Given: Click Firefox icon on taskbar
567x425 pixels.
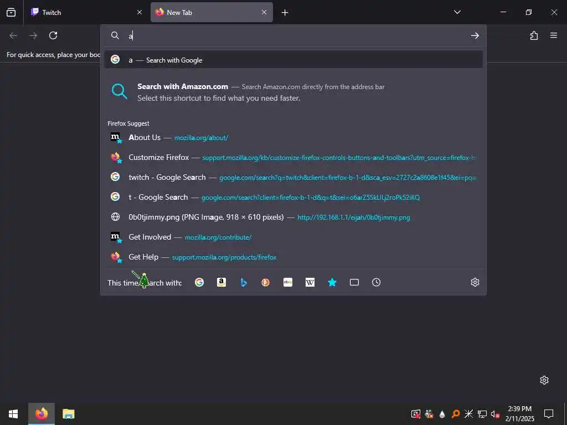Looking at the screenshot, I should click(41, 414).
